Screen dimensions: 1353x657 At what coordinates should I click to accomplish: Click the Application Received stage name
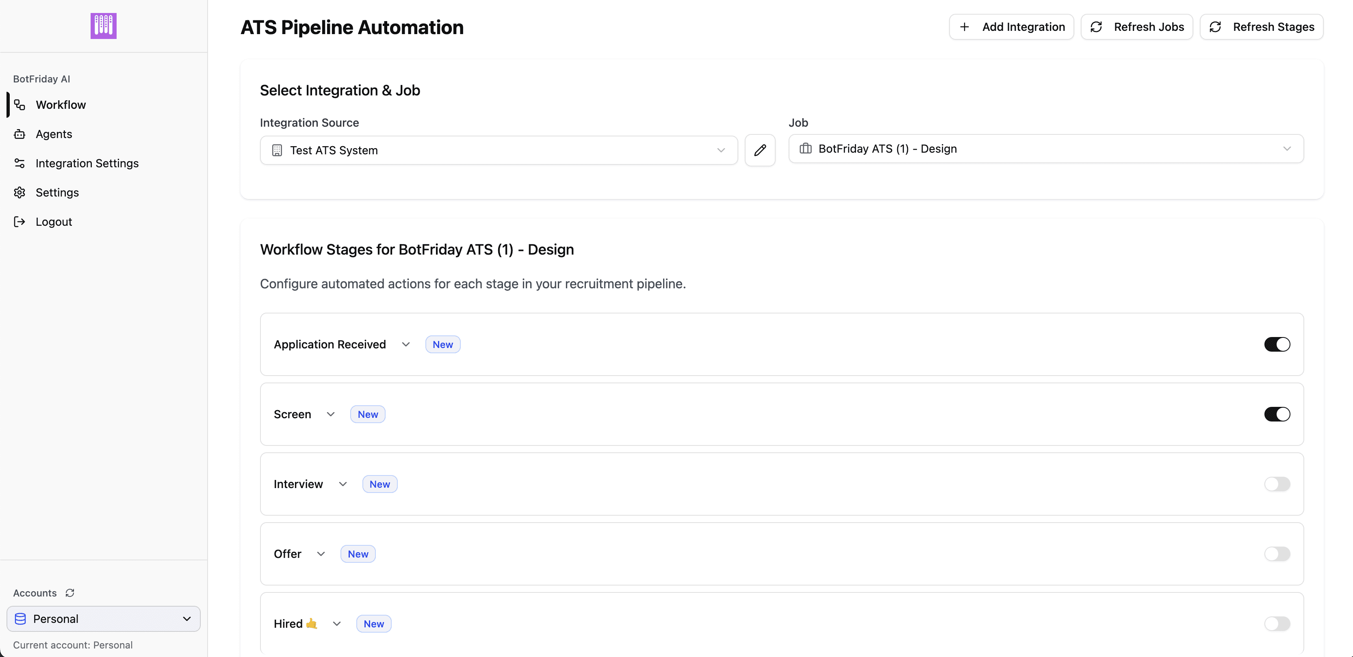pos(330,344)
